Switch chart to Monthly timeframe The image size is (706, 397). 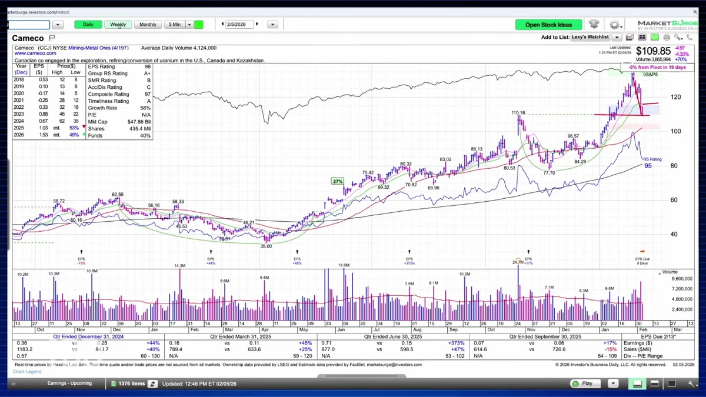click(x=148, y=25)
